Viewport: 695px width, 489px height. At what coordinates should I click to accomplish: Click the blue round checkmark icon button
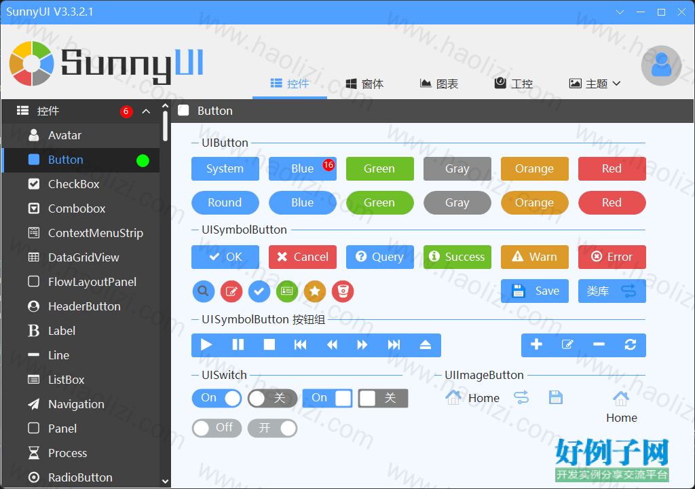point(259,291)
